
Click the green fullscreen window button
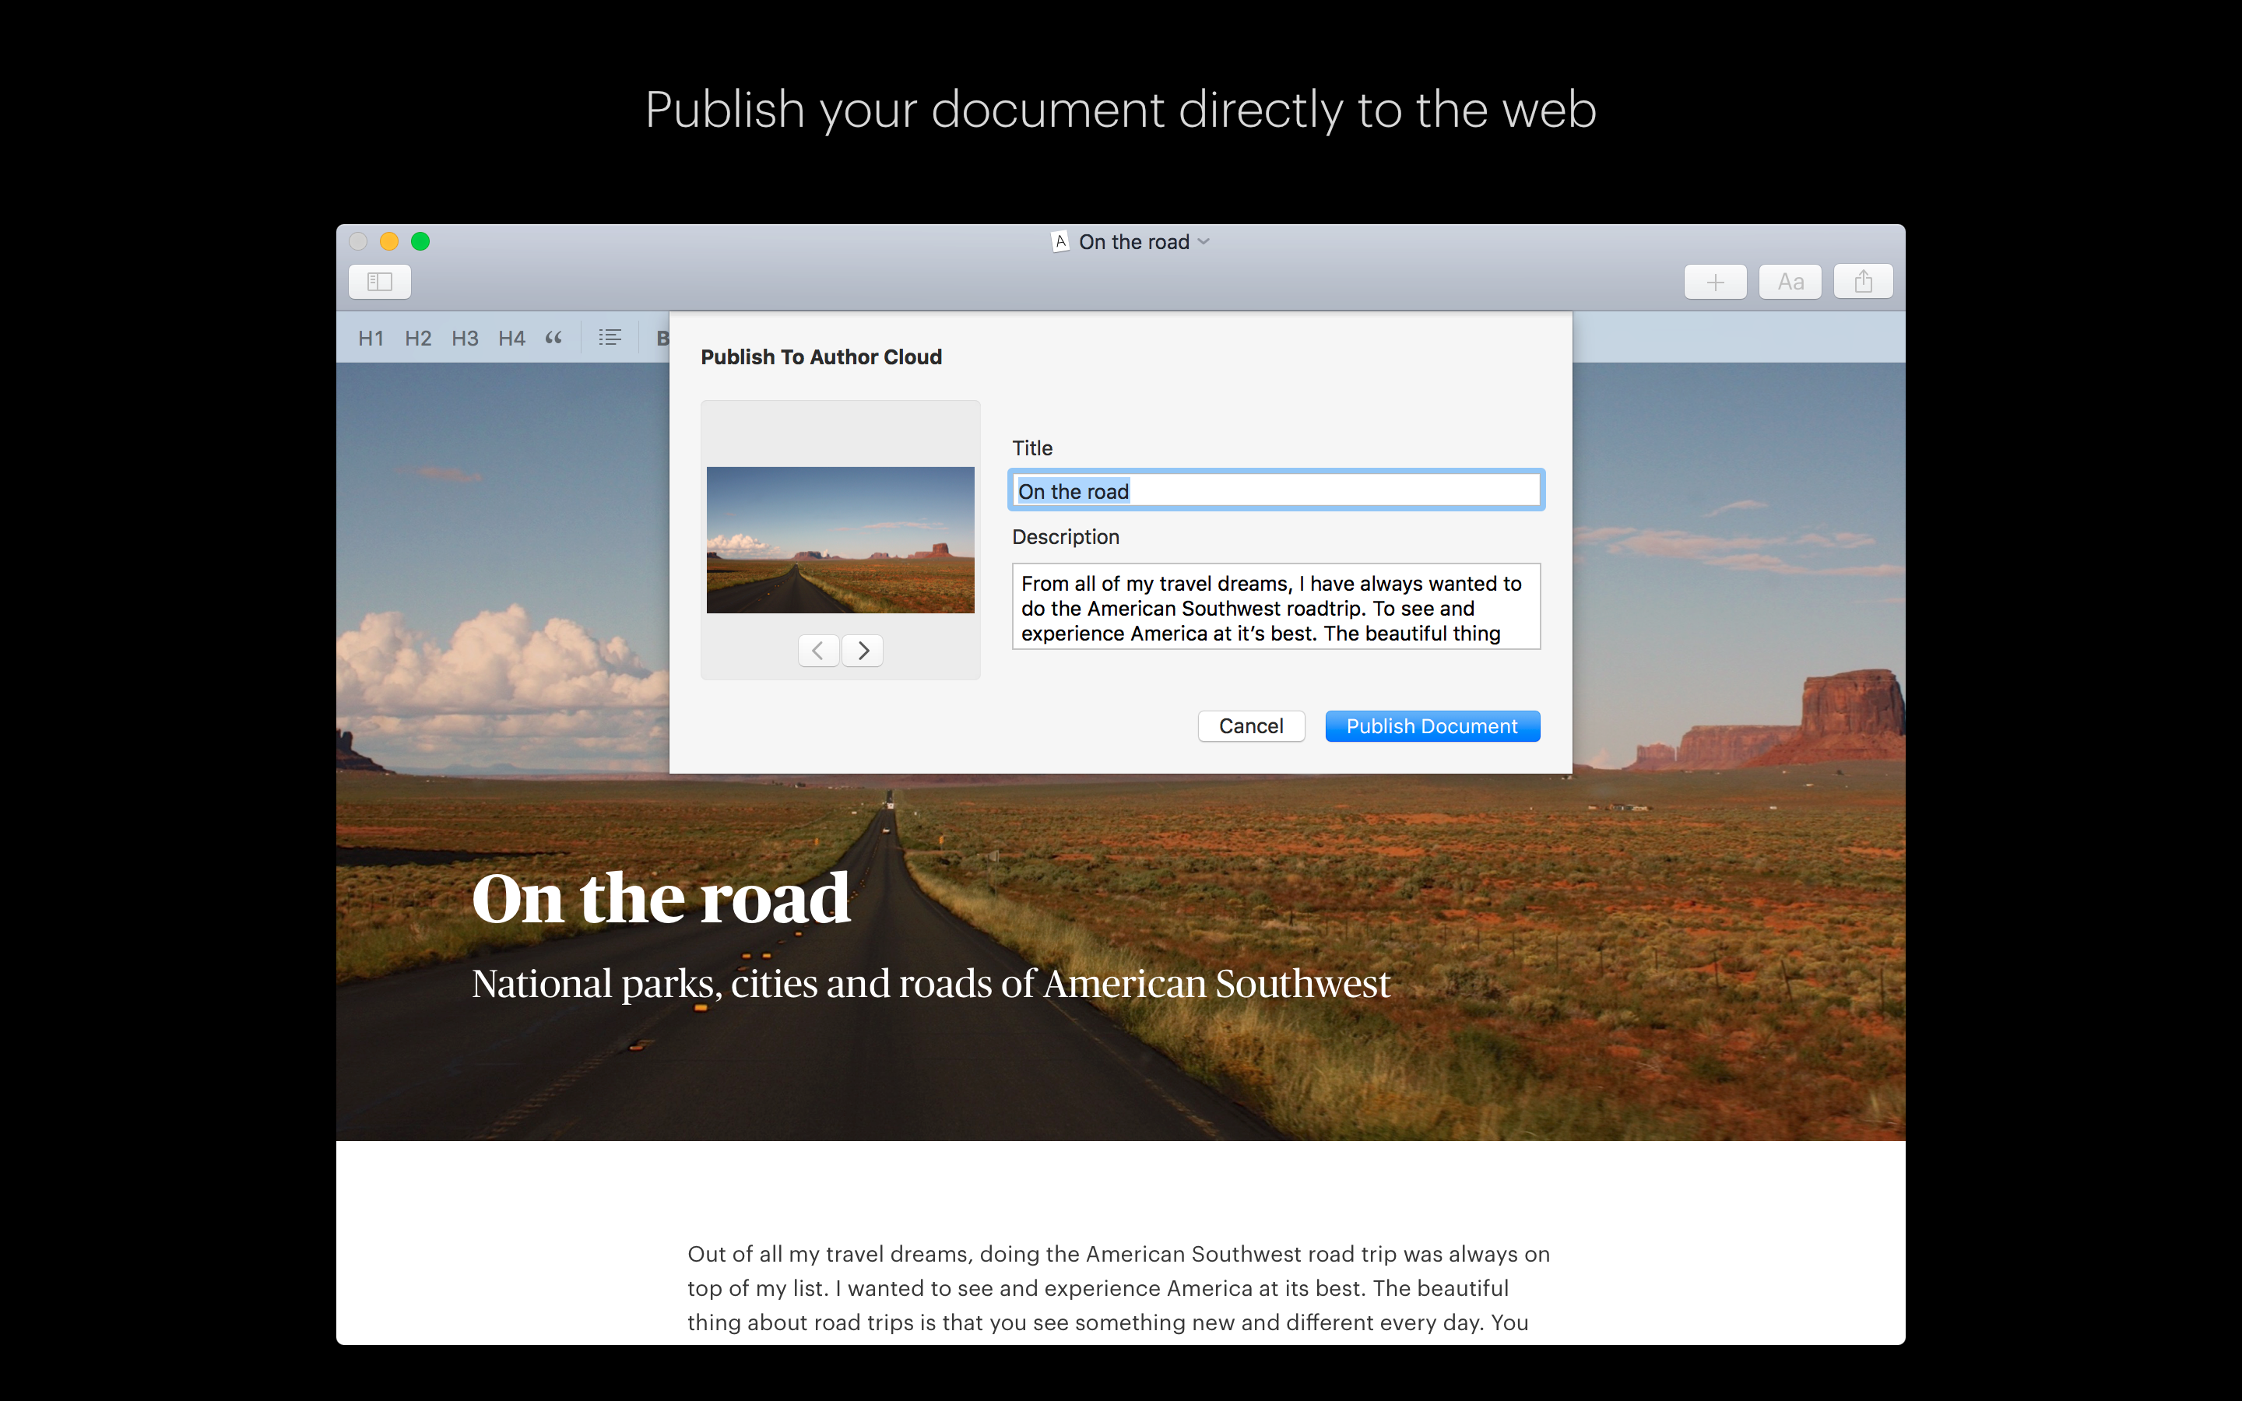click(x=420, y=242)
